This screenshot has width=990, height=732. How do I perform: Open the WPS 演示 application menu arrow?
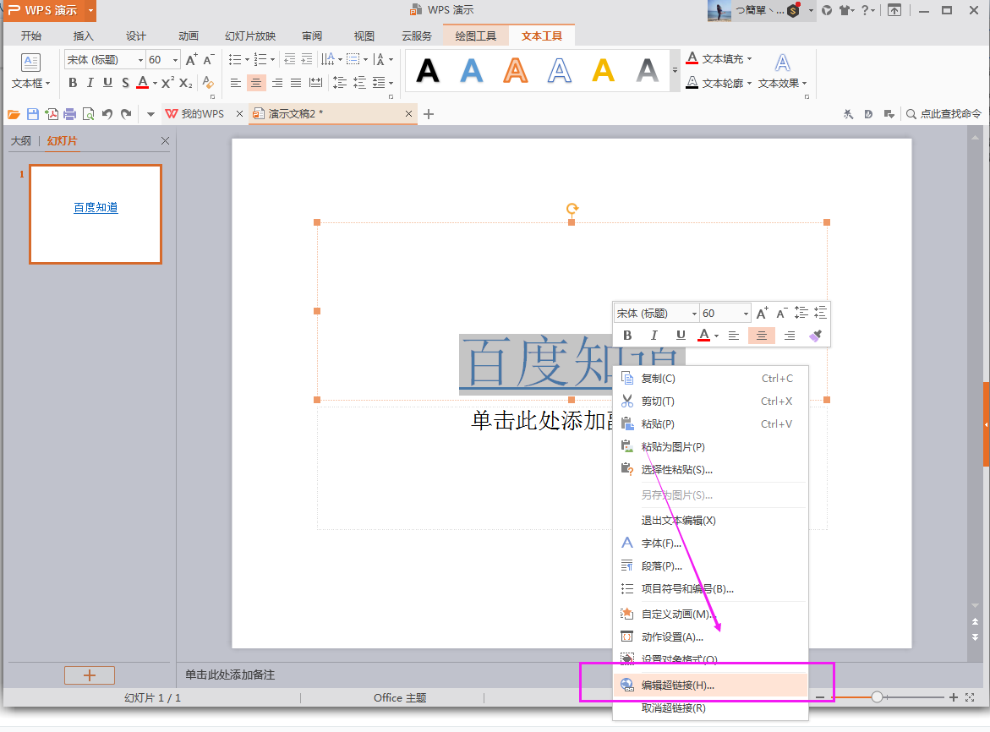(91, 10)
